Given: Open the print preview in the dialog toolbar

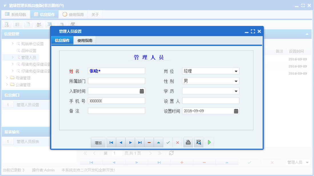Looking at the screenshot, I should coord(198,142).
